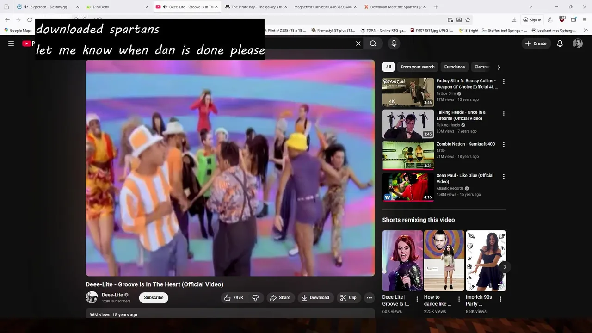This screenshot has width=592, height=333.
Task: Open Zombie Nation Kernkraft 400 thumbnail
Action: tap(408, 155)
